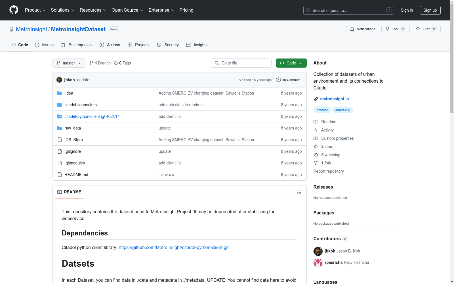This screenshot has width=454, height=284.
Task: Click the .DS_Store file icon
Action: [60, 140]
